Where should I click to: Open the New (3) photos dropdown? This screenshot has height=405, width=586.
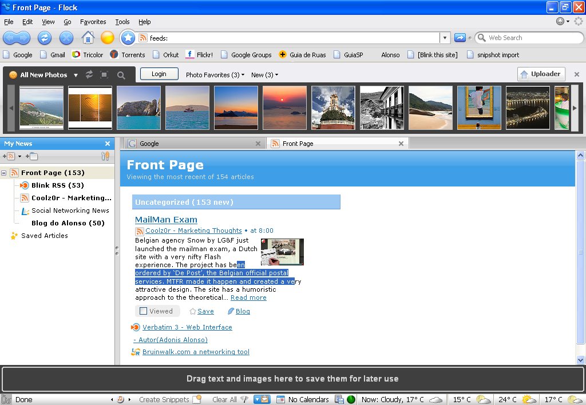(264, 75)
